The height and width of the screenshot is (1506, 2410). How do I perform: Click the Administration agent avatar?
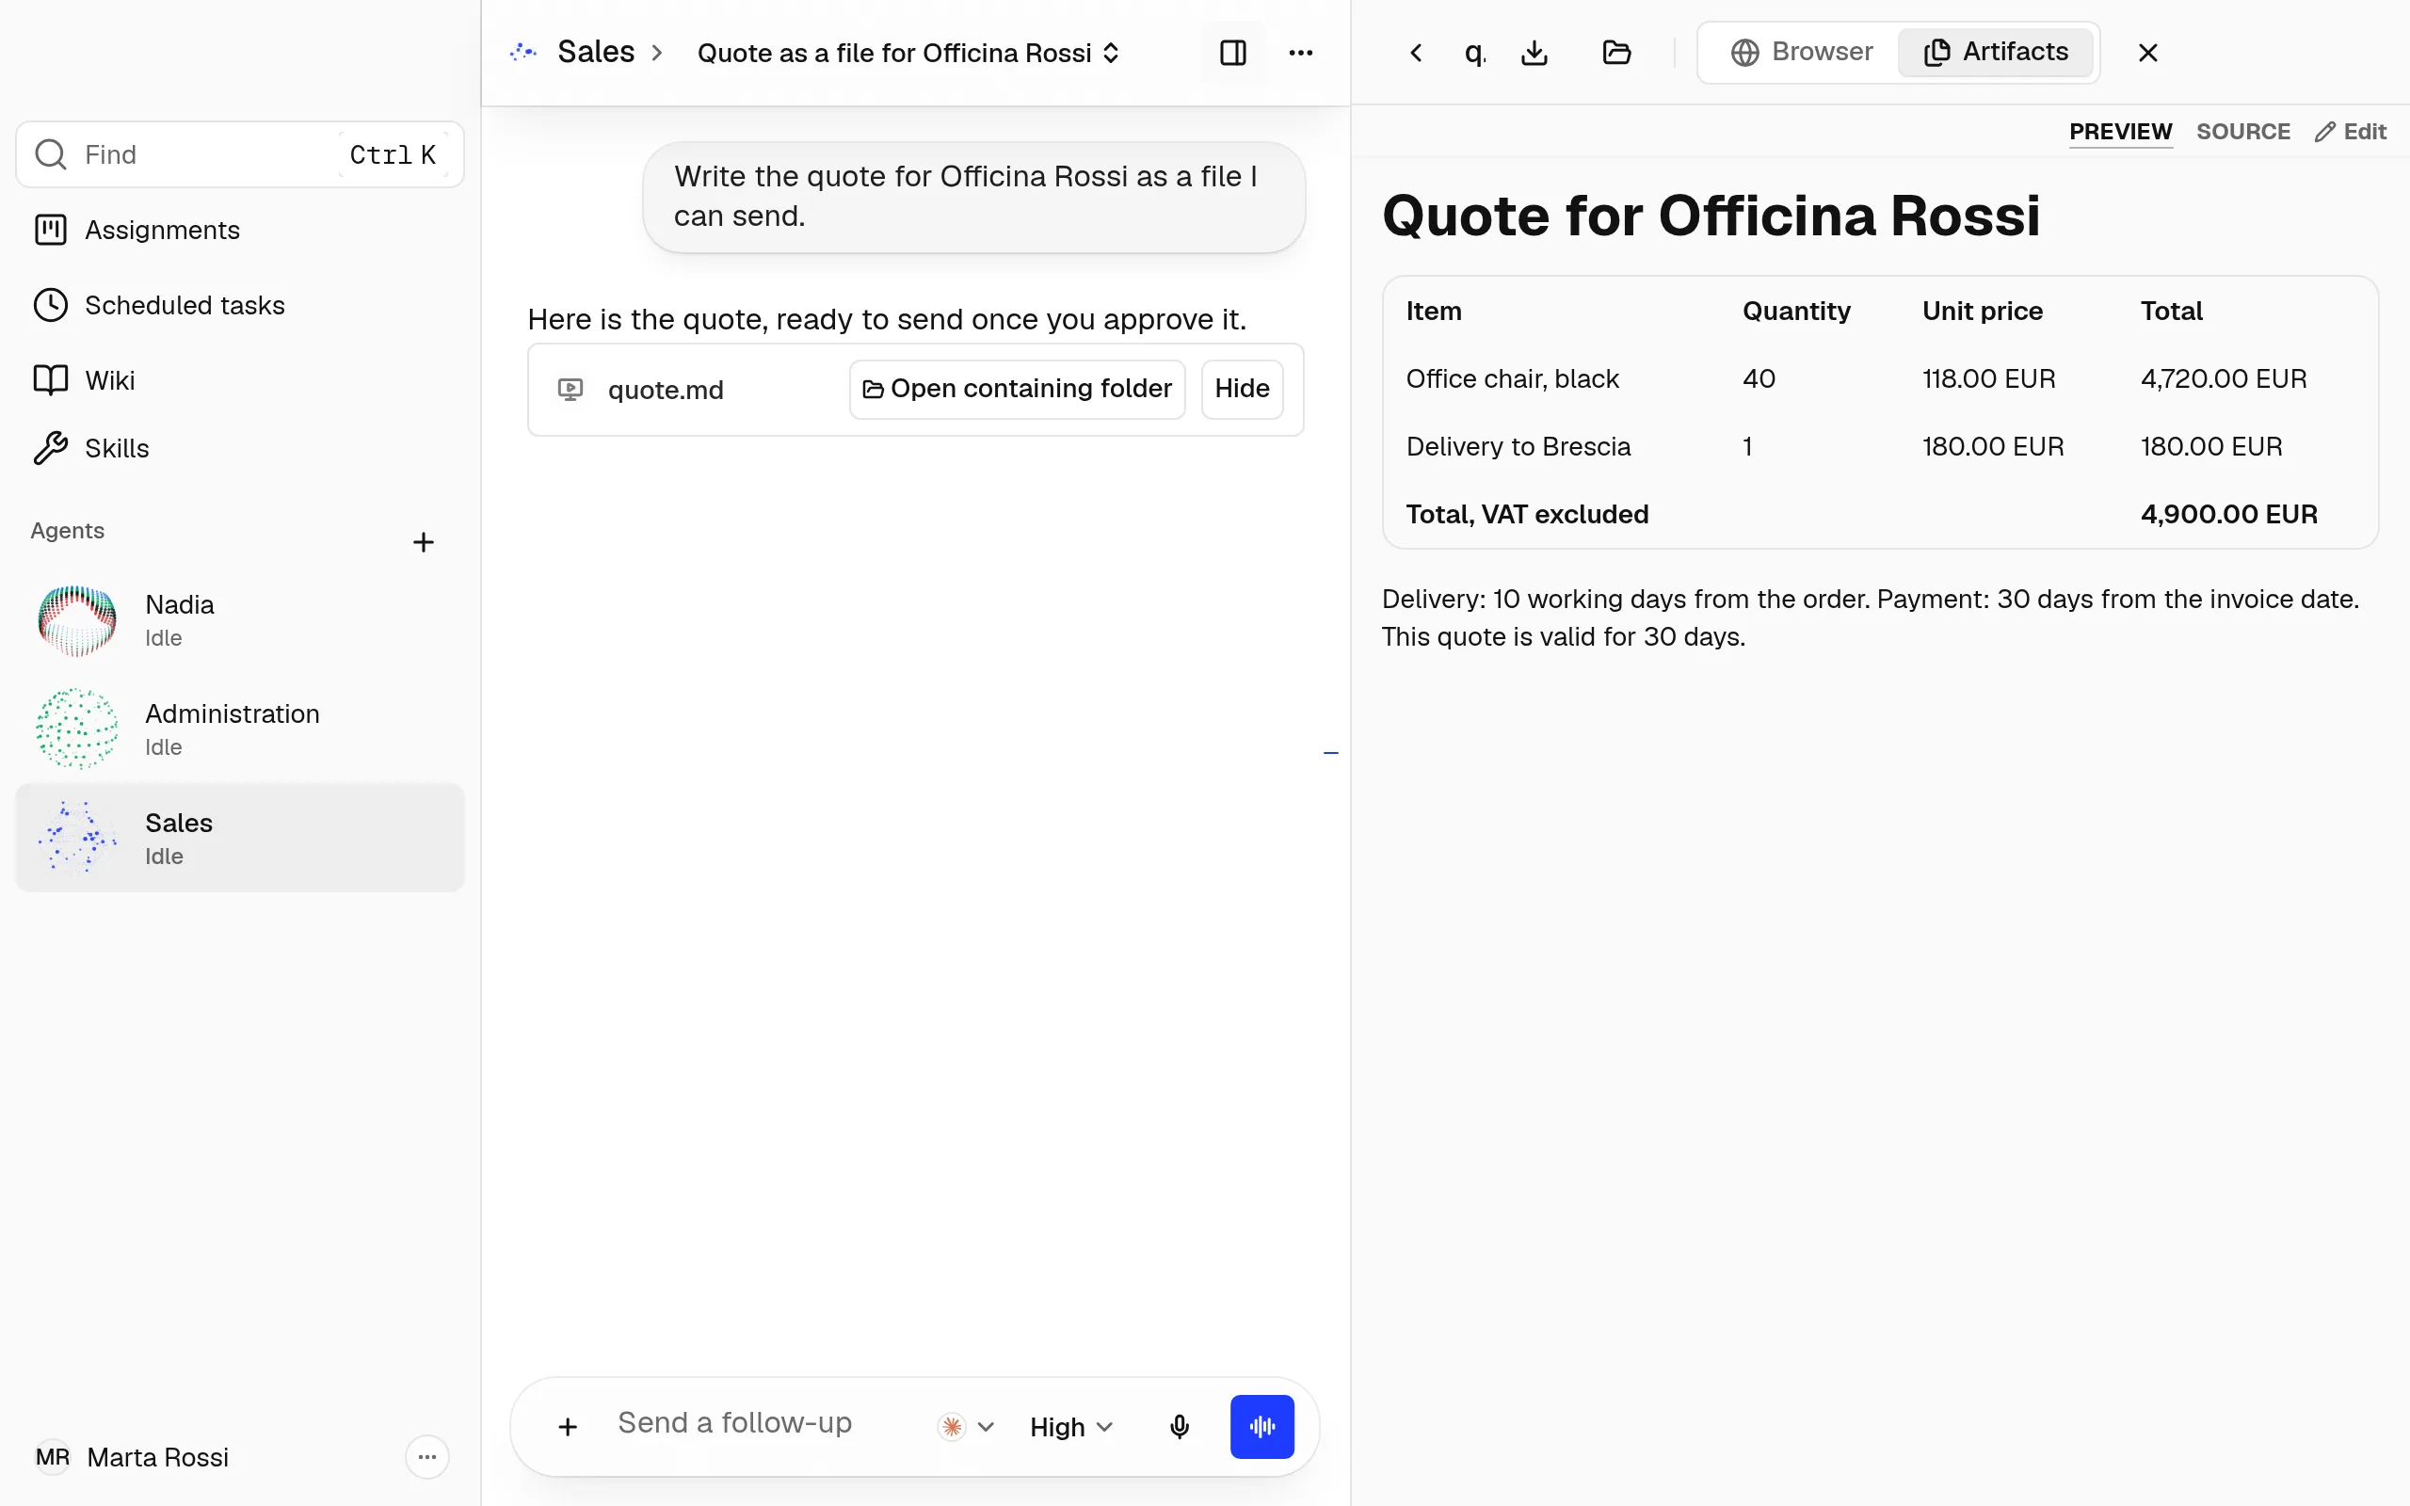(76, 729)
